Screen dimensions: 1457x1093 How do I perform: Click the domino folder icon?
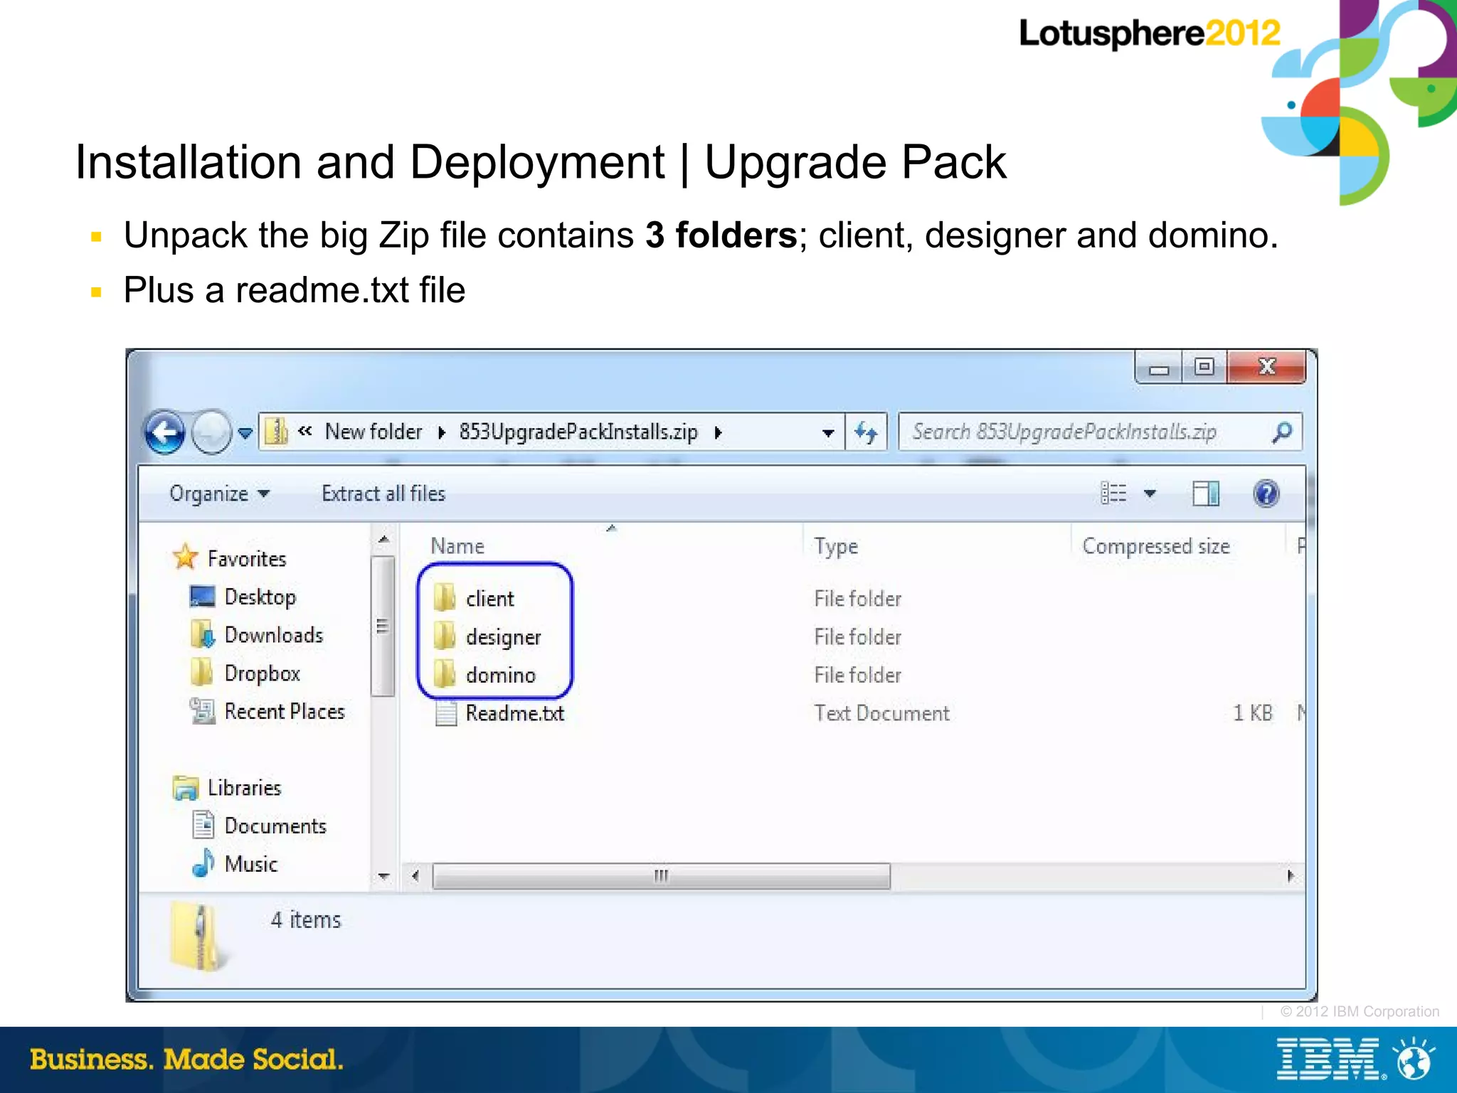[x=444, y=673]
